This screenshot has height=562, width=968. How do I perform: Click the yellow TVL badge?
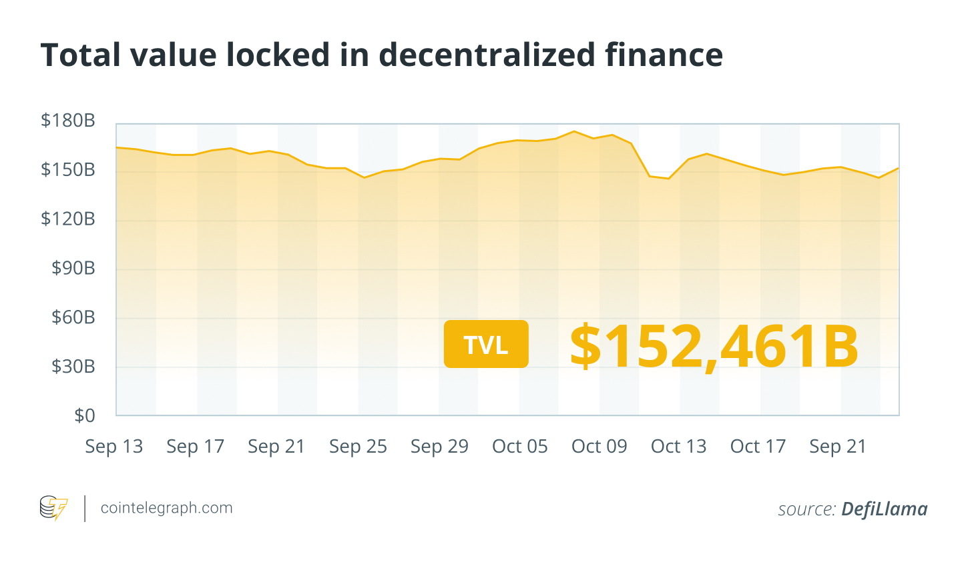[x=486, y=344]
